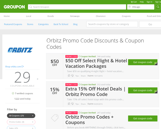Click the green search magnifier button
The image size is (161, 129).
158,7
